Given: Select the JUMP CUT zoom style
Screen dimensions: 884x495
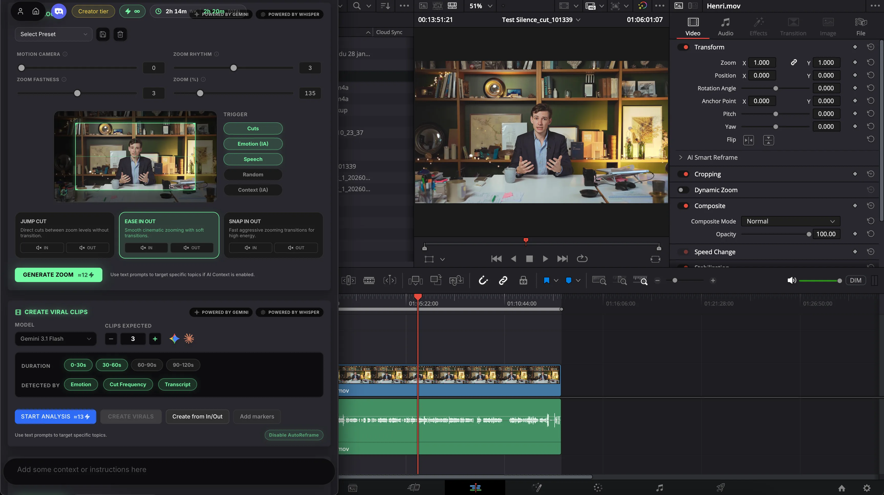Looking at the screenshot, I should pyautogui.click(x=64, y=235).
